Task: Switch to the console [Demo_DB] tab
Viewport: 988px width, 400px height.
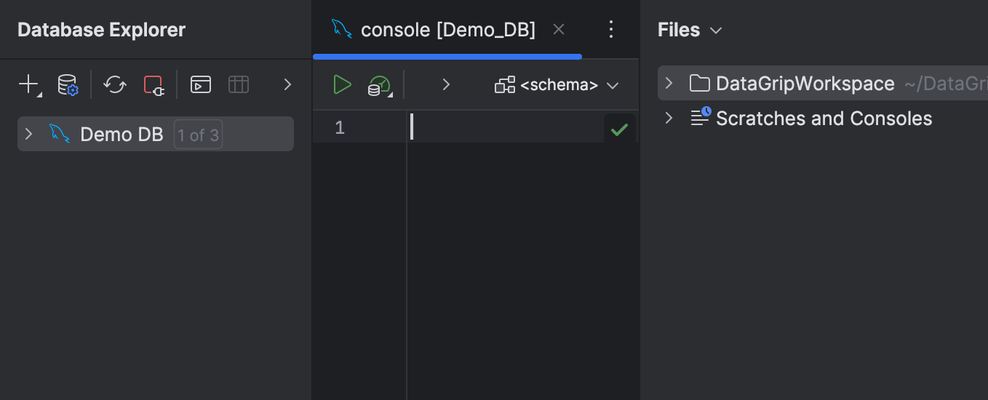Action: [x=447, y=30]
